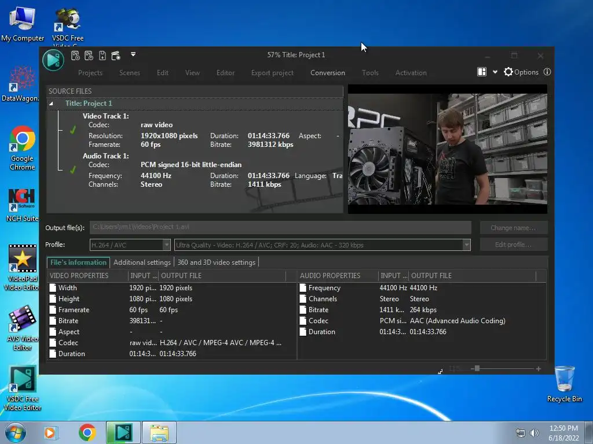Select the video Codec property row

(172, 343)
